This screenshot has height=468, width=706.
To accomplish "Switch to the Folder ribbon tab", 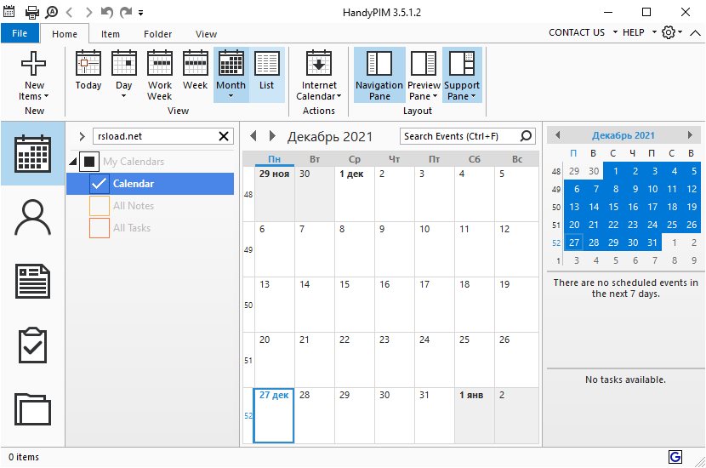I will coord(157,34).
